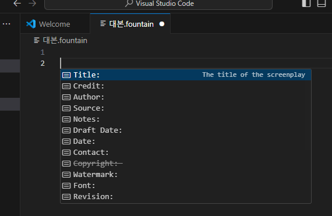Click the icon beside the Title: suggestion

point(66,75)
